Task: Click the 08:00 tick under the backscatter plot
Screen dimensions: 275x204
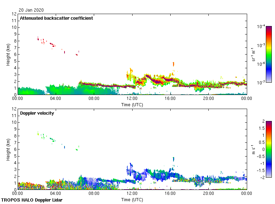Action: pyautogui.click(x=94, y=98)
